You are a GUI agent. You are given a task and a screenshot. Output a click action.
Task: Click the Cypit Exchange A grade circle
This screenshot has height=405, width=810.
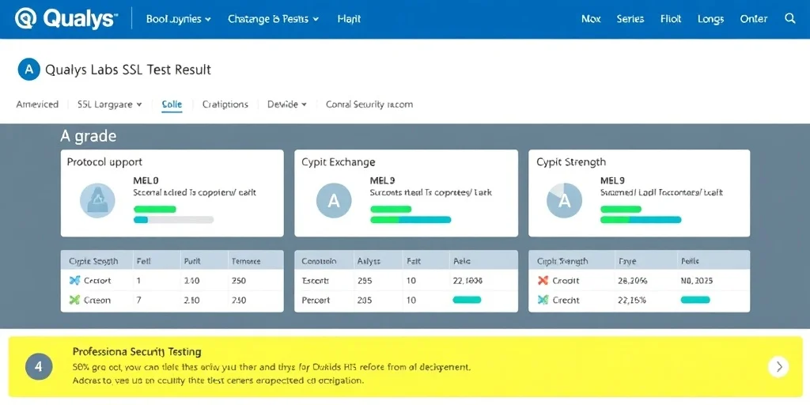(334, 200)
